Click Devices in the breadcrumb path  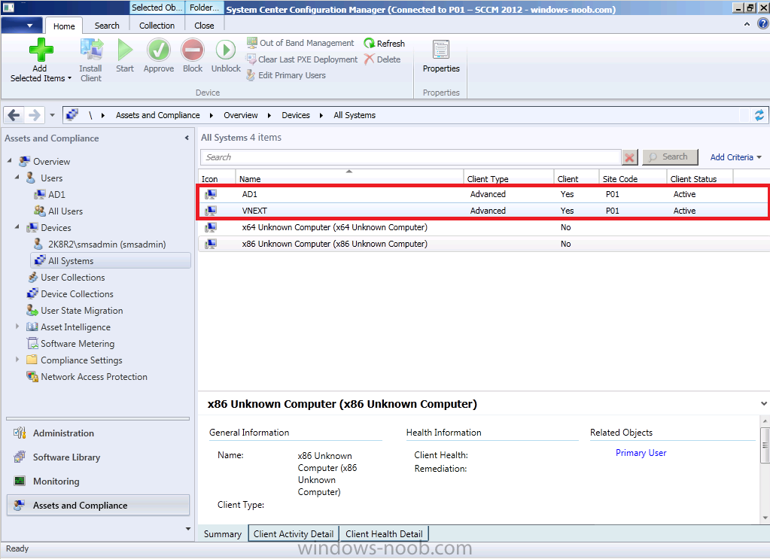296,115
